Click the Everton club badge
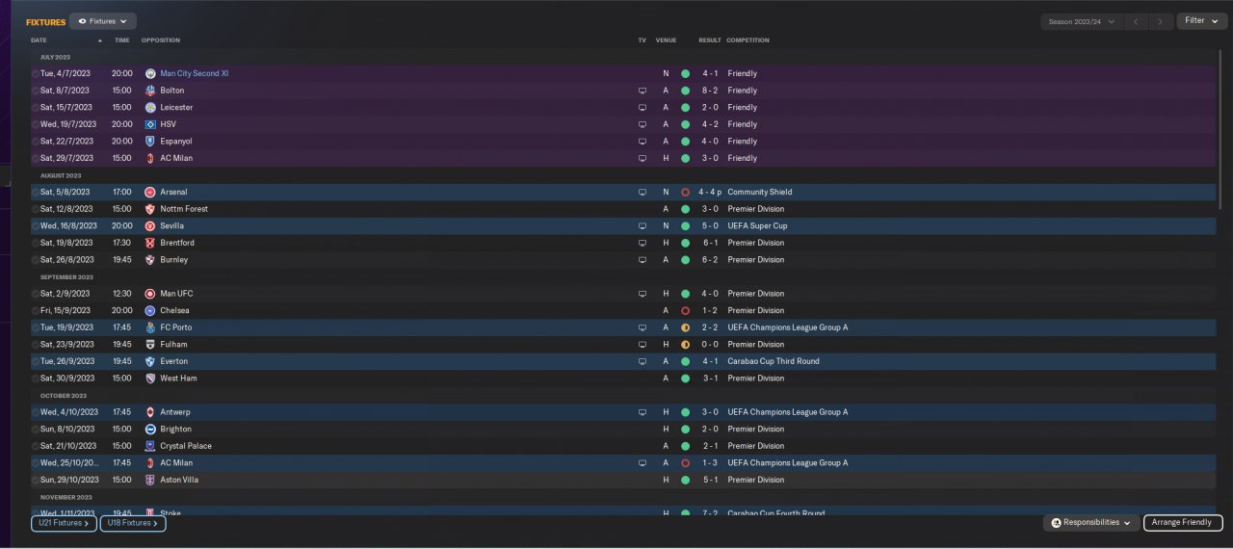This screenshot has width=1233, height=549. click(x=150, y=361)
